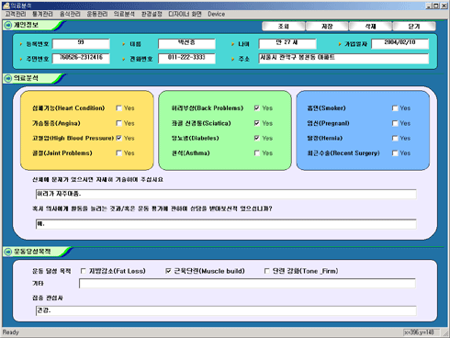Screen dimensions: 450x338
Task: Check the Angina Yes checkbox
Action: click(119, 123)
